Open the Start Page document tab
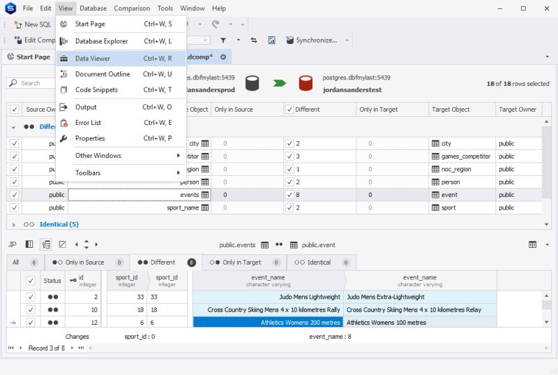This screenshot has height=375, width=558. tap(29, 57)
